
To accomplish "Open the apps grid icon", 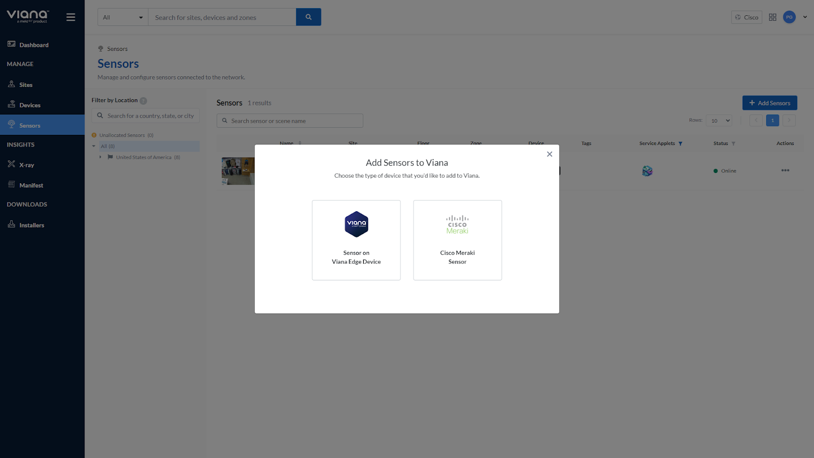I will [772, 17].
